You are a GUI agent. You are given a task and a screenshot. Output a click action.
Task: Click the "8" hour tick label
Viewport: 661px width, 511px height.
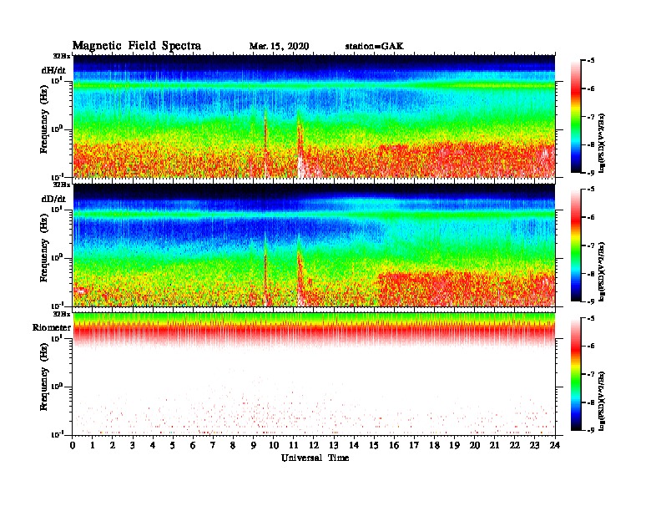pos(233,446)
